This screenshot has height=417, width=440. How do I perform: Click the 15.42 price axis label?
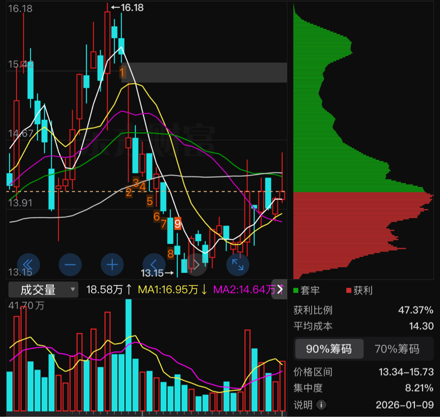coord(21,64)
